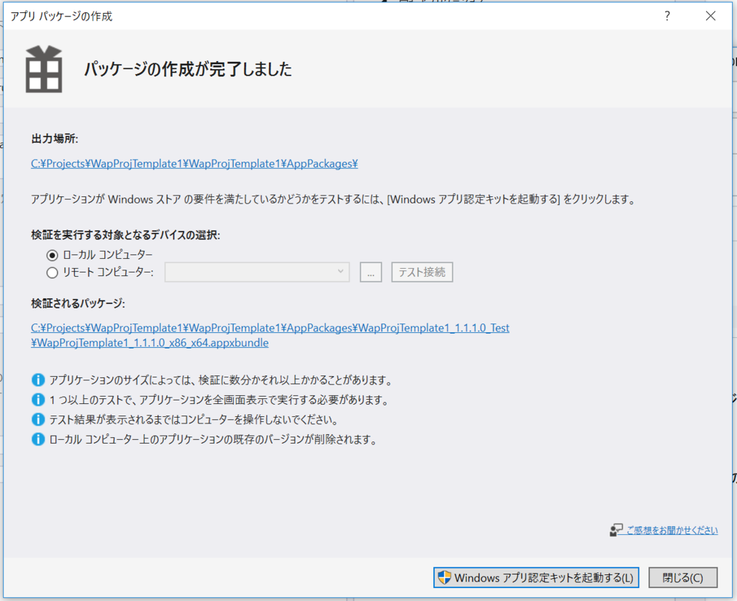The image size is (737, 601).
Task: Click the テスト結果が表示されるまでは note text
Action: tap(194, 419)
